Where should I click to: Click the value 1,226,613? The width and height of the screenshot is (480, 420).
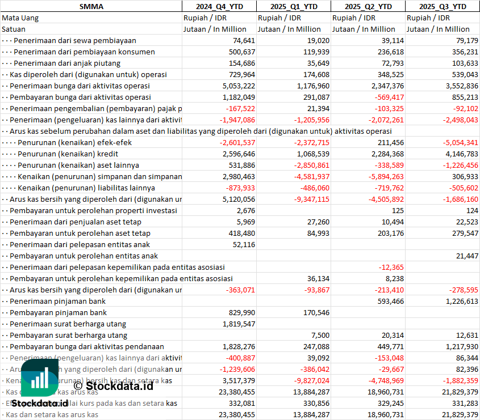click(462, 301)
